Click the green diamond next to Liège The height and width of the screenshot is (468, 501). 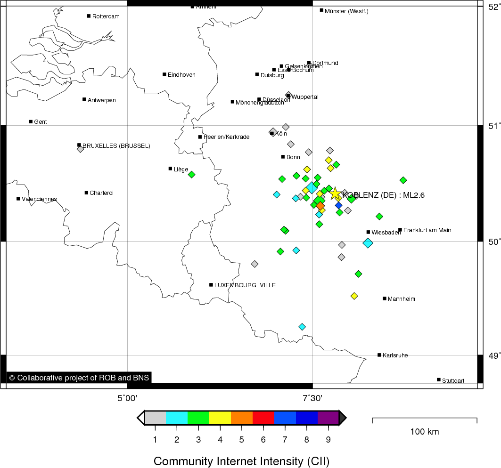click(191, 174)
